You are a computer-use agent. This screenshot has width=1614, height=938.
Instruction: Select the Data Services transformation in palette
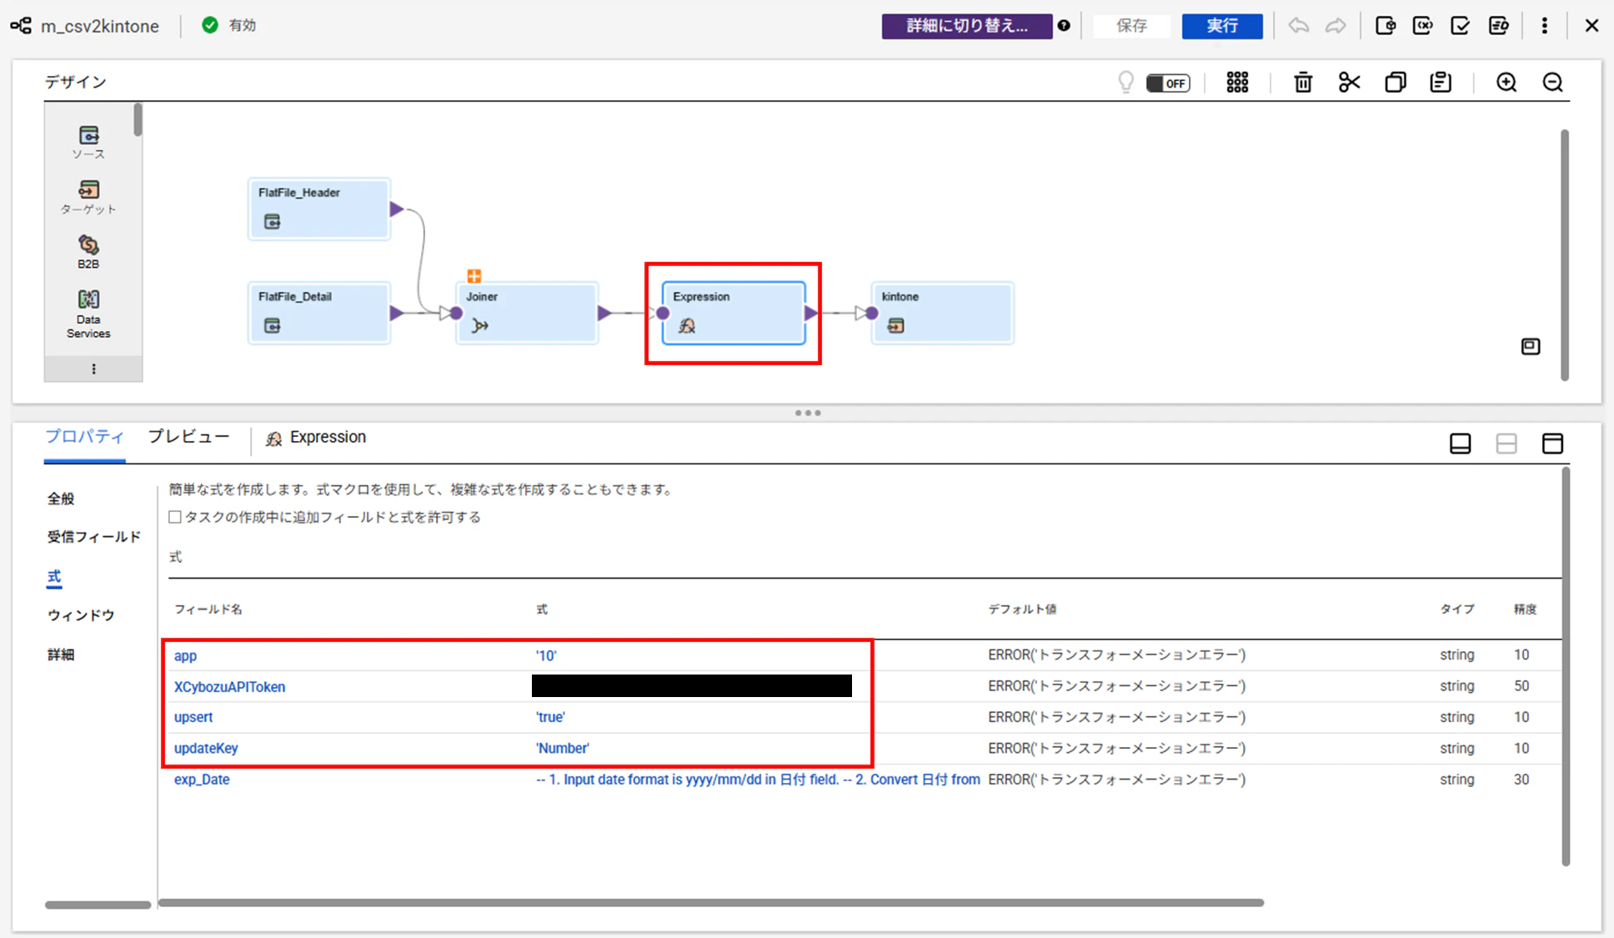tap(88, 314)
